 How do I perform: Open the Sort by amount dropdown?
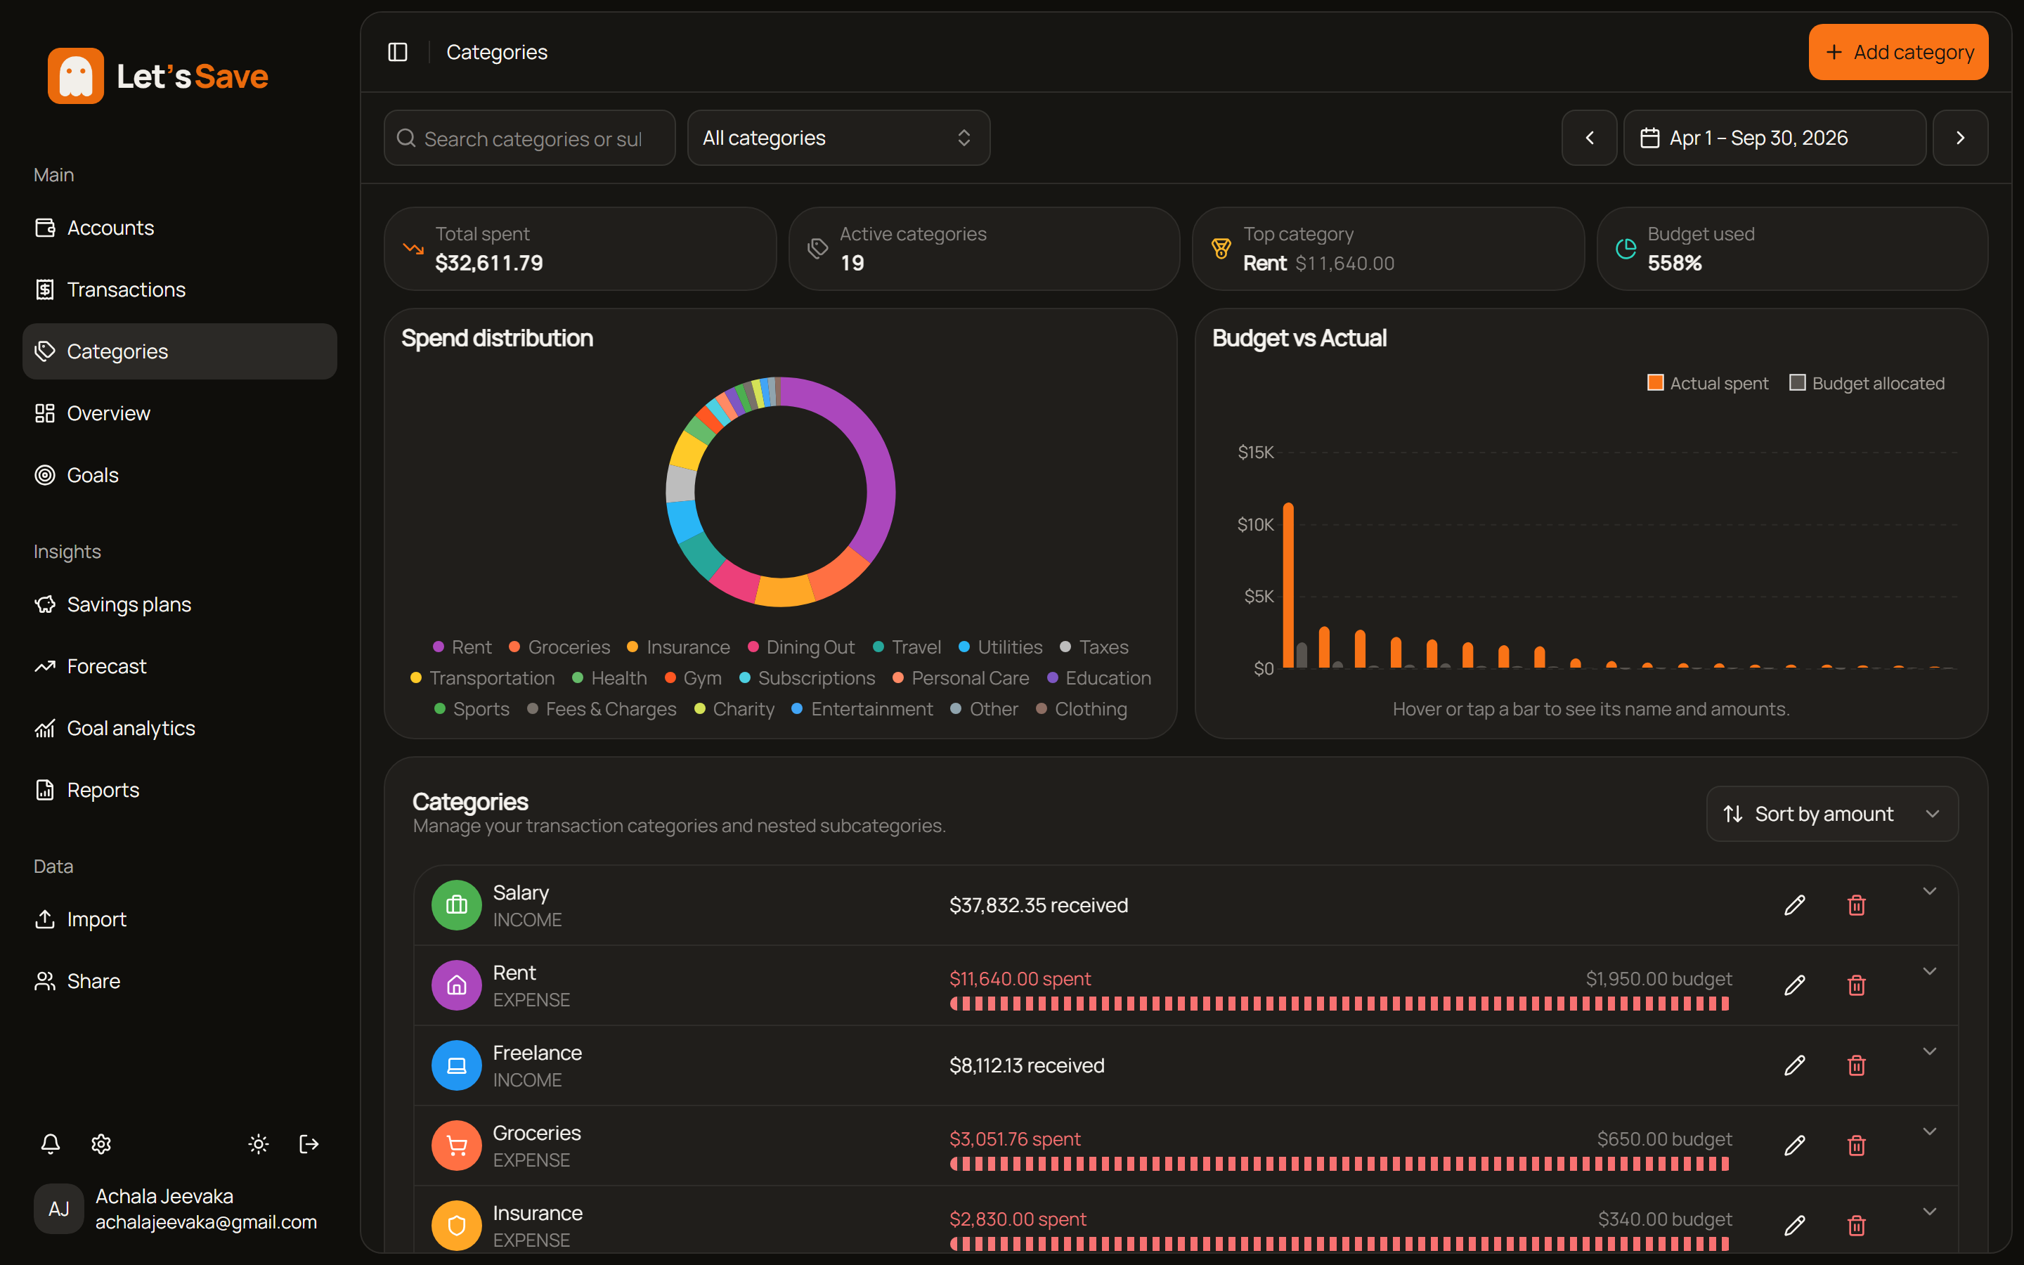[x=1831, y=814]
